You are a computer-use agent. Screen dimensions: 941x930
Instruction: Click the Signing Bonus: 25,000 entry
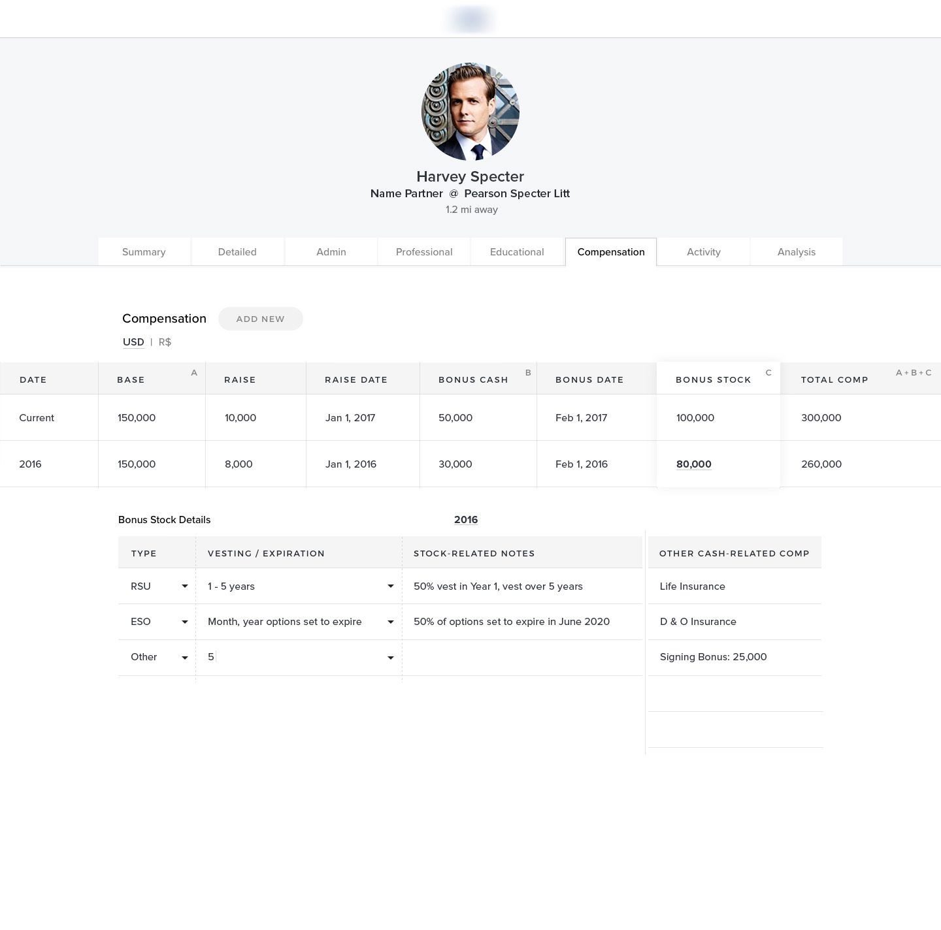[714, 657]
